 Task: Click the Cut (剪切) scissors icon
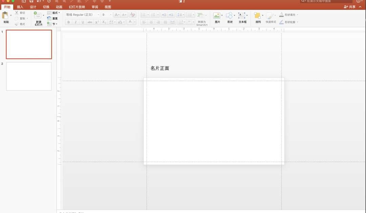click(17, 13)
